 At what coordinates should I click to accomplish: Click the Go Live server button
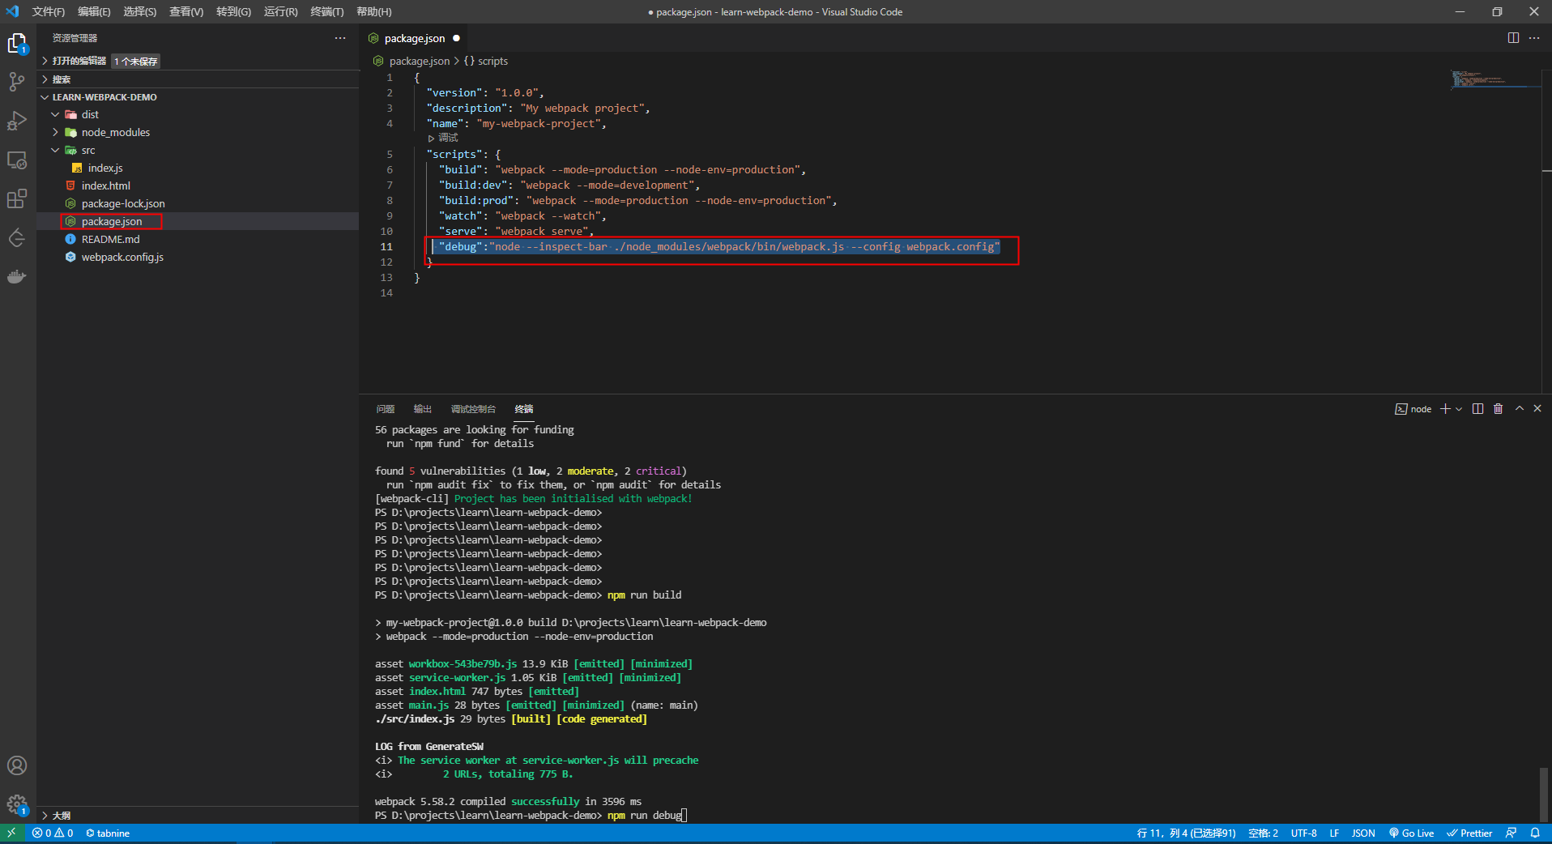[1411, 833]
